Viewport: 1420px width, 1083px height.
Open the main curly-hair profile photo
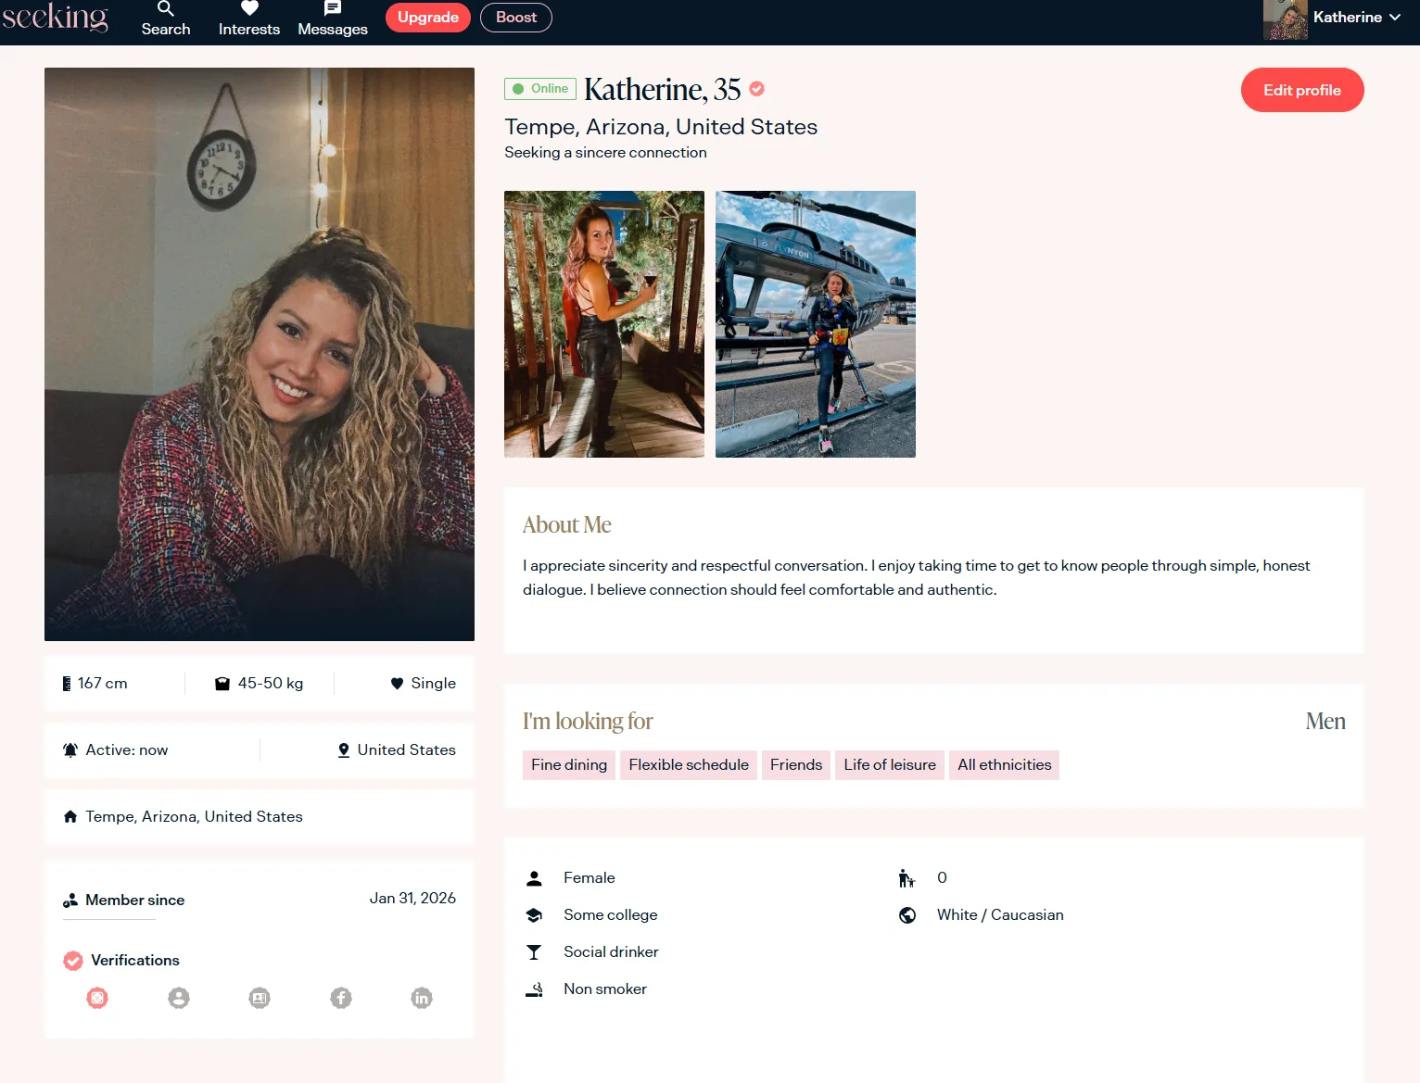point(260,354)
